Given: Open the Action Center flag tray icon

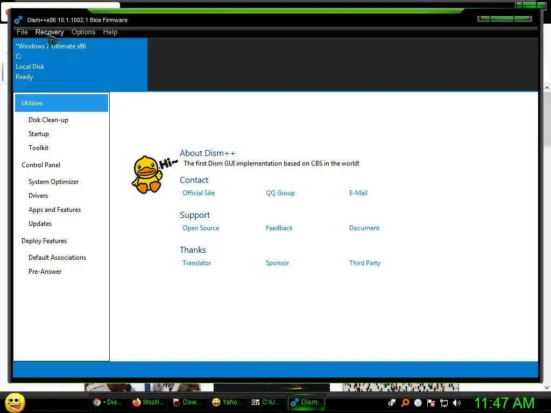Looking at the screenshot, I should click(431, 403).
